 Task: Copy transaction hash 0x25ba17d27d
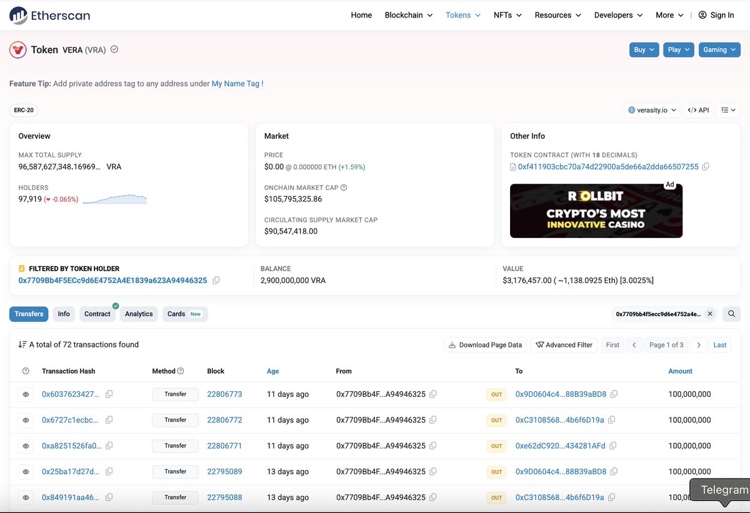tap(109, 472)
